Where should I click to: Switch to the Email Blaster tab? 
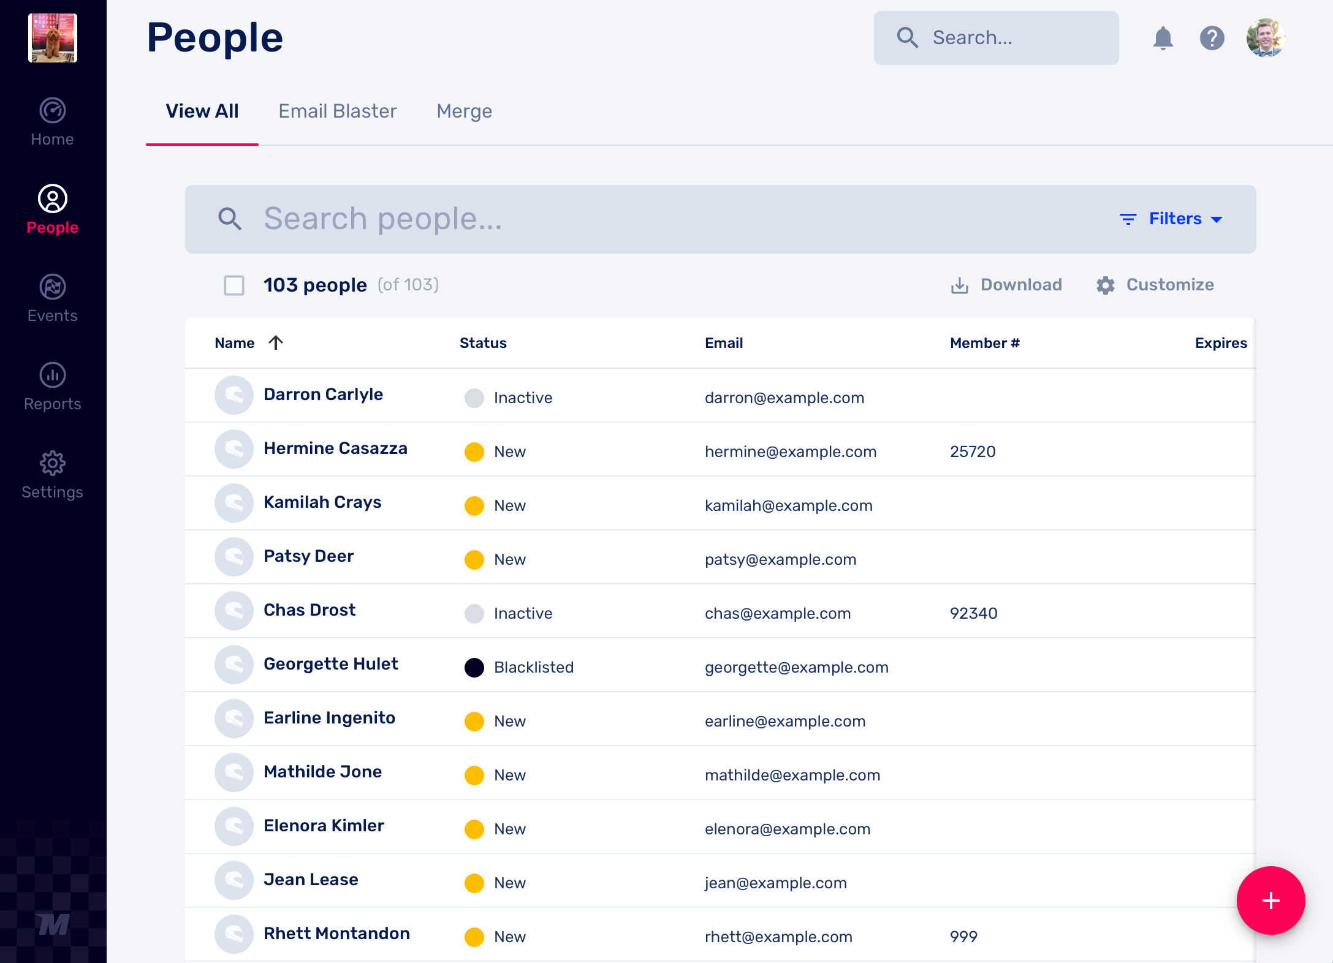(x=337, y=111)
